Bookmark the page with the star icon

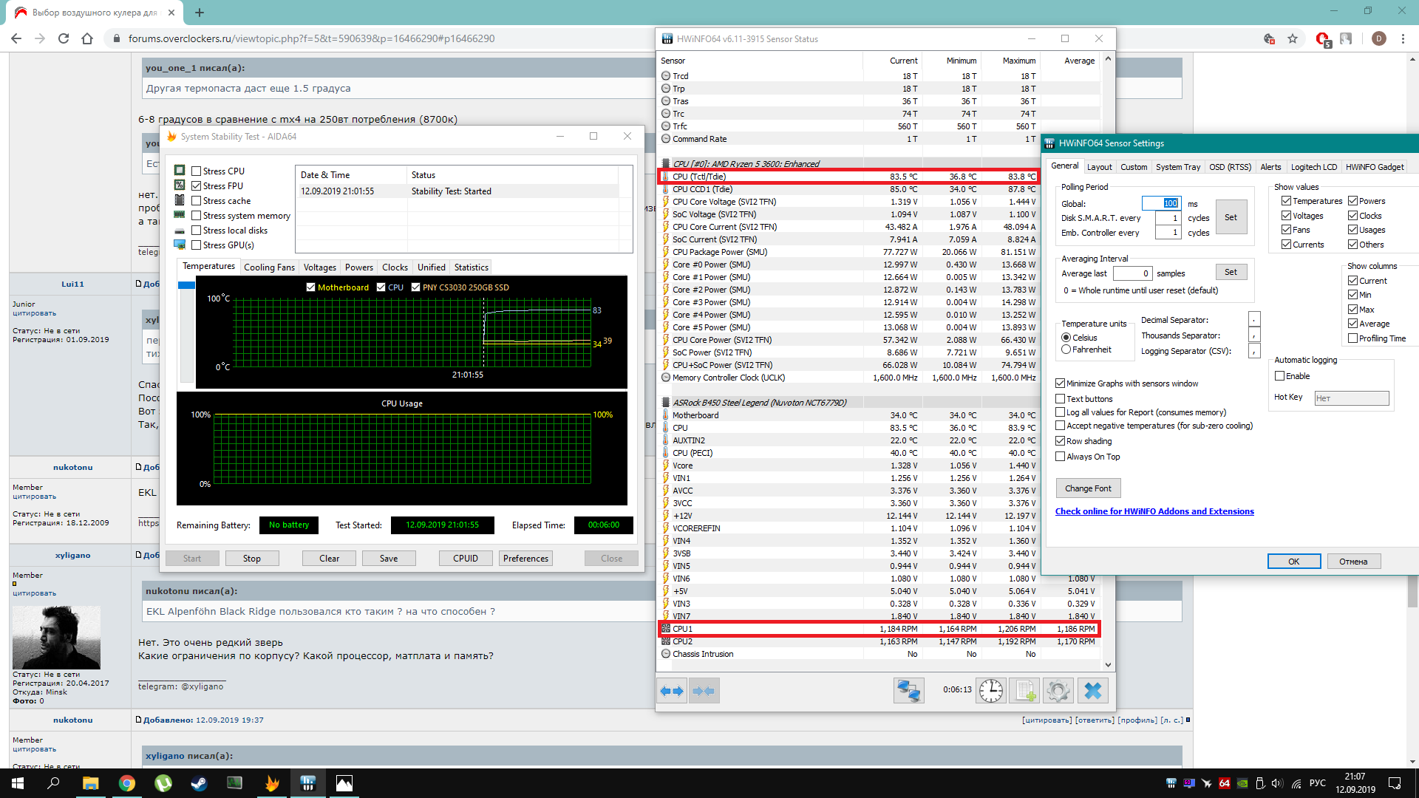pyautogui.click(x=1293, y=38)
